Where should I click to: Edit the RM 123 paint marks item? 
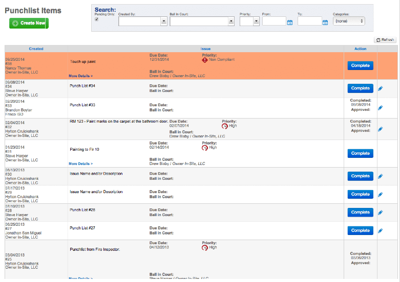(x=381, y=129)
